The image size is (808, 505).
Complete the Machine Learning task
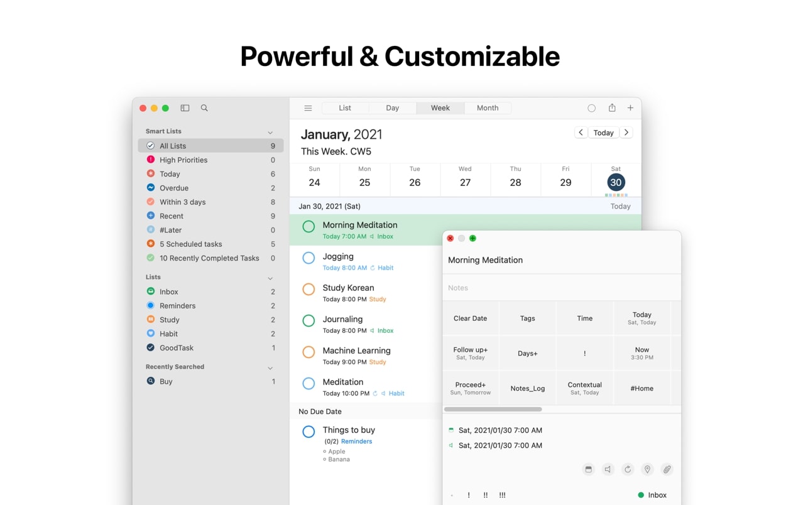click(308, 352)
